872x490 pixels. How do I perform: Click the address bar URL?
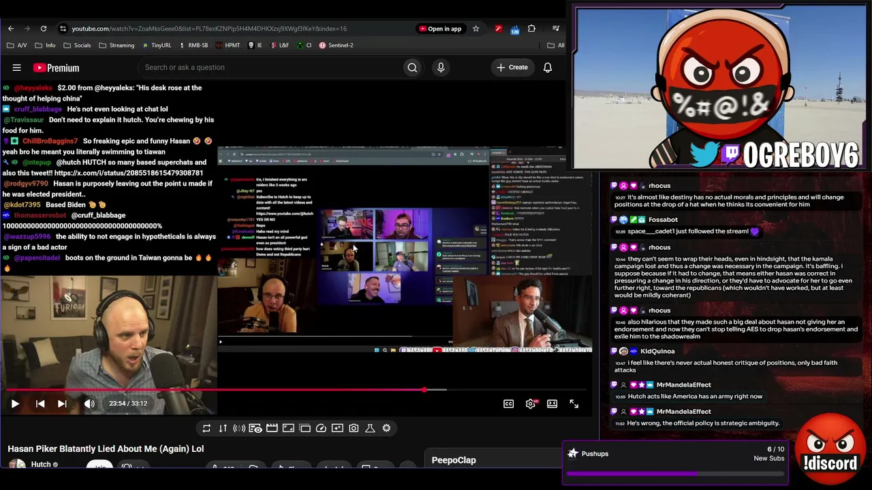click(x=209, y=29)
